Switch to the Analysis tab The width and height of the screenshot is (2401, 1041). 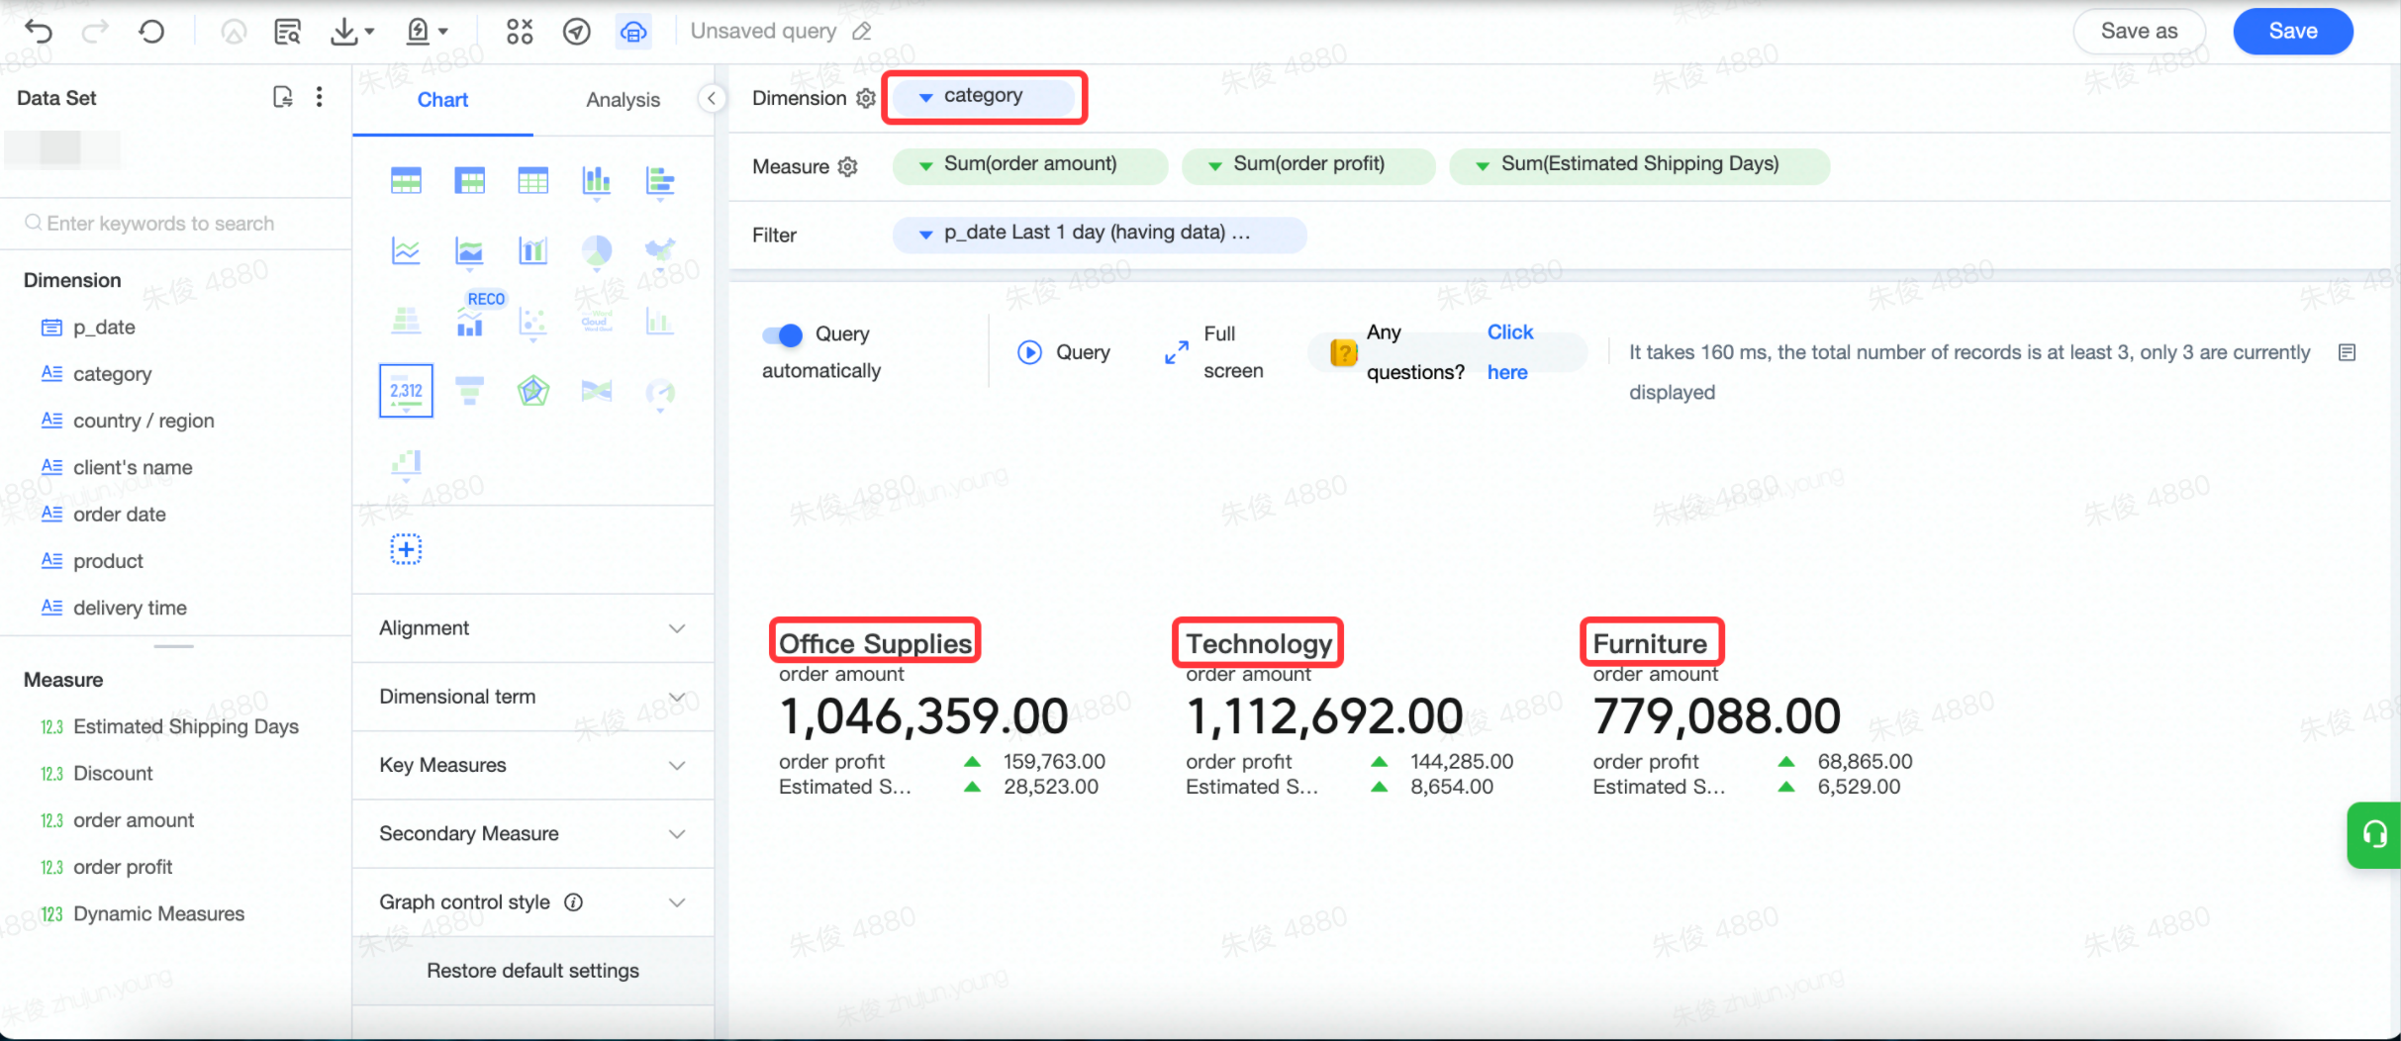coord(623,100)
